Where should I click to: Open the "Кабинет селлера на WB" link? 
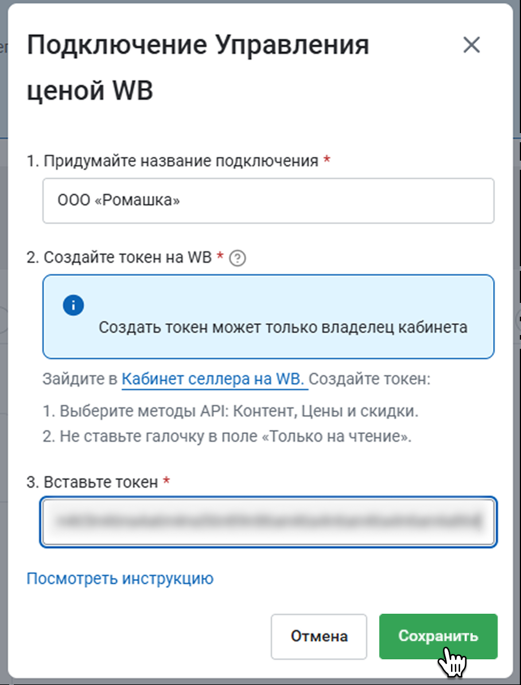[x=215, y=379]
